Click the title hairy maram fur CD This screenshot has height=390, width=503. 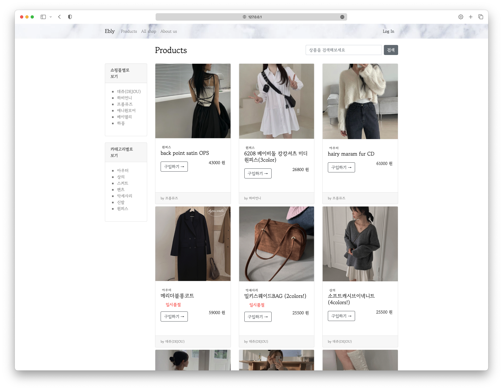click(x=351, y=154)
